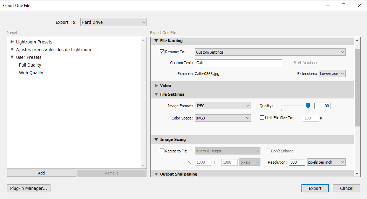
Task: Collapse the Image Sizing section
Action: coord(156,139)
